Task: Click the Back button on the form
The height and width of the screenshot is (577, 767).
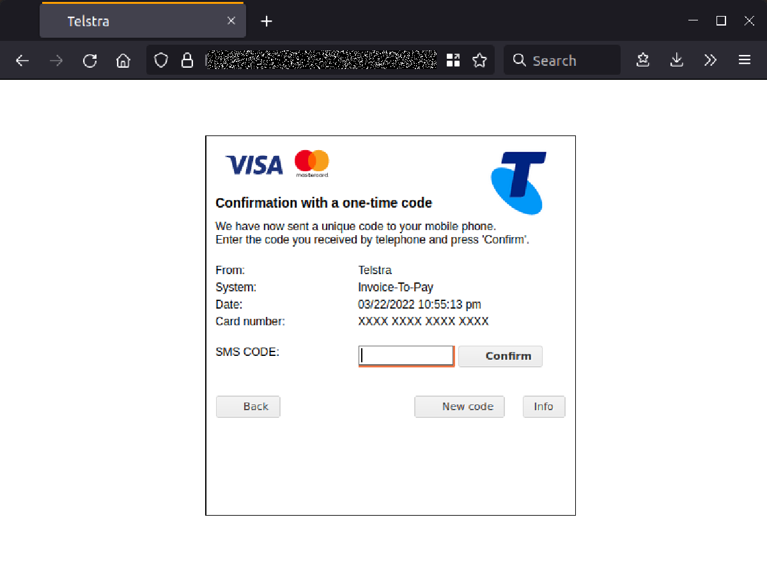Action: tap(248, 406)
